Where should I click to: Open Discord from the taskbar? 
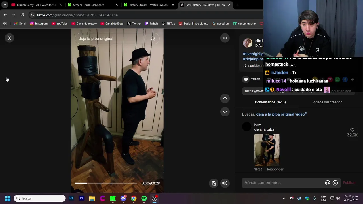(x=123, y=198)
